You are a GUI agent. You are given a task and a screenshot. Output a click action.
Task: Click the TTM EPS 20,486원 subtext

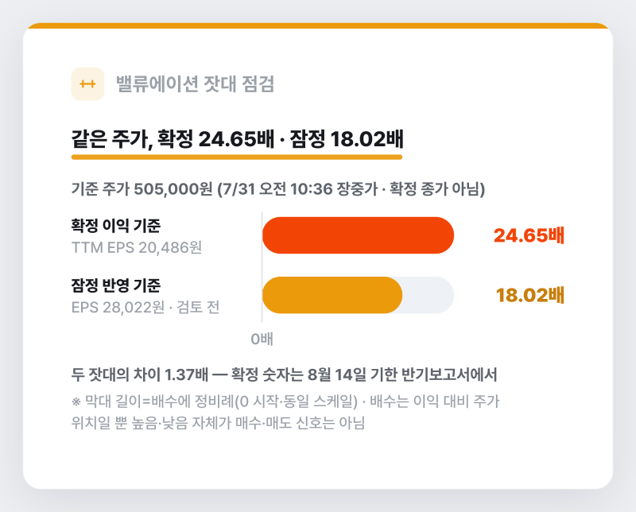coord(137,247)
